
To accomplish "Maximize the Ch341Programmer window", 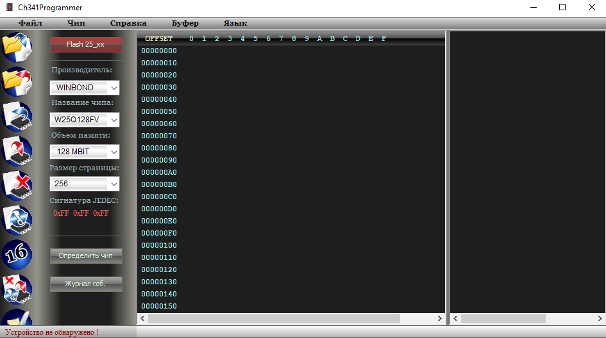I will [x=562, y=7].
